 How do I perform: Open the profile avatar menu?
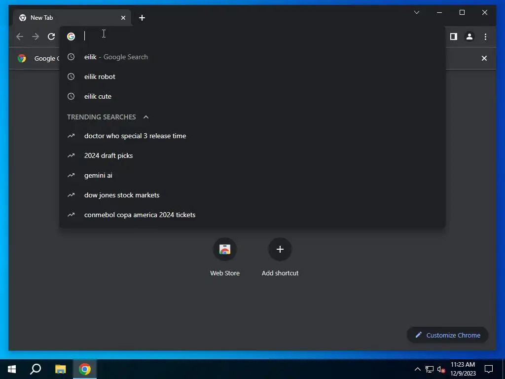[x=469, y=37]
